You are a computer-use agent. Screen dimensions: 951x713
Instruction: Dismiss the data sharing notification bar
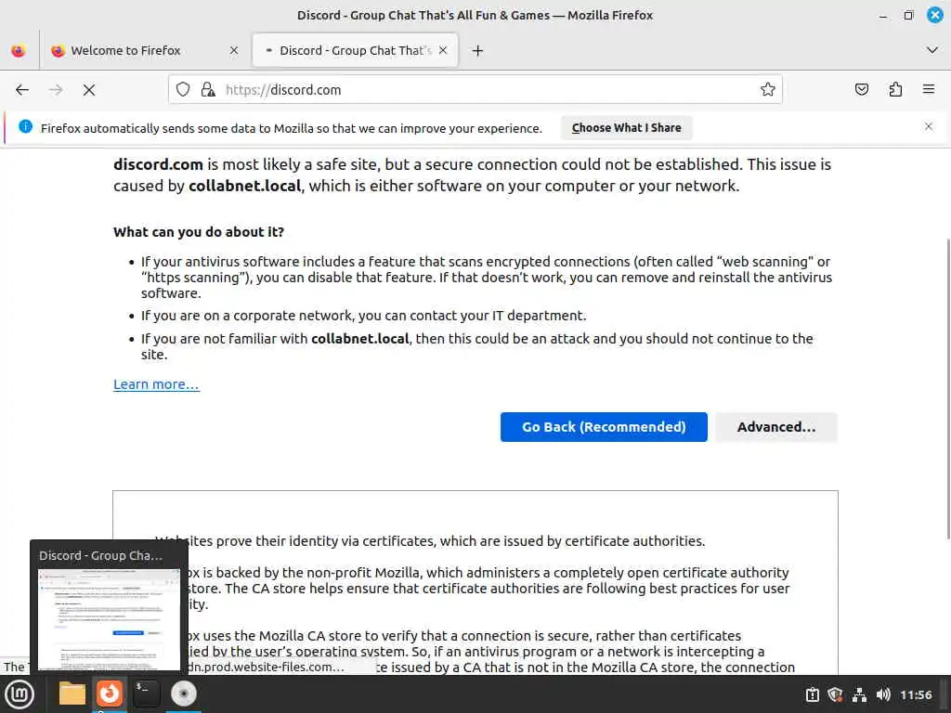click(929, 126)
